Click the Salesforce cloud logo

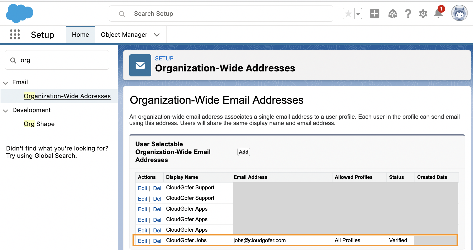(x=20, y=13)
